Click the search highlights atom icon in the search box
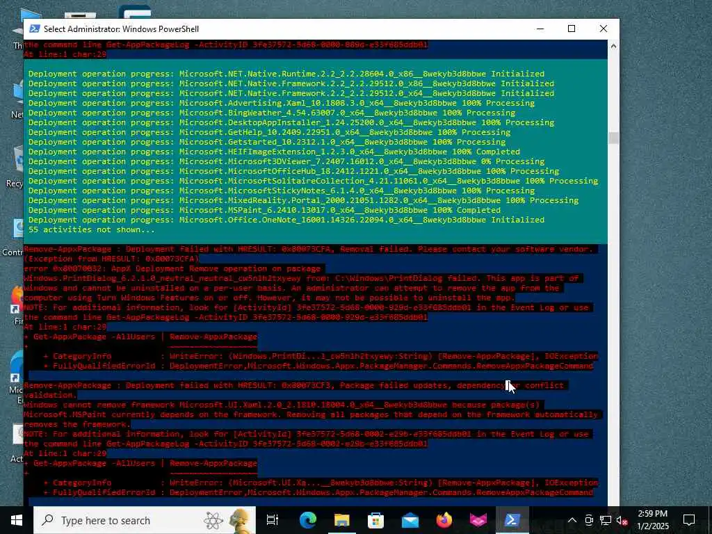This screenshot has width=712, height=534. (x=213, y=520)
